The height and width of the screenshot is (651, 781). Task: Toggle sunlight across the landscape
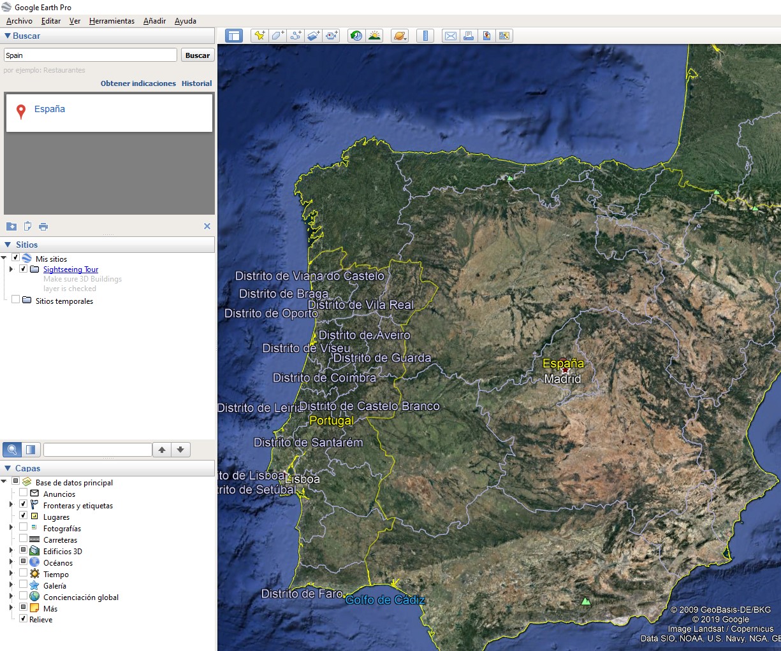(374, 36)
